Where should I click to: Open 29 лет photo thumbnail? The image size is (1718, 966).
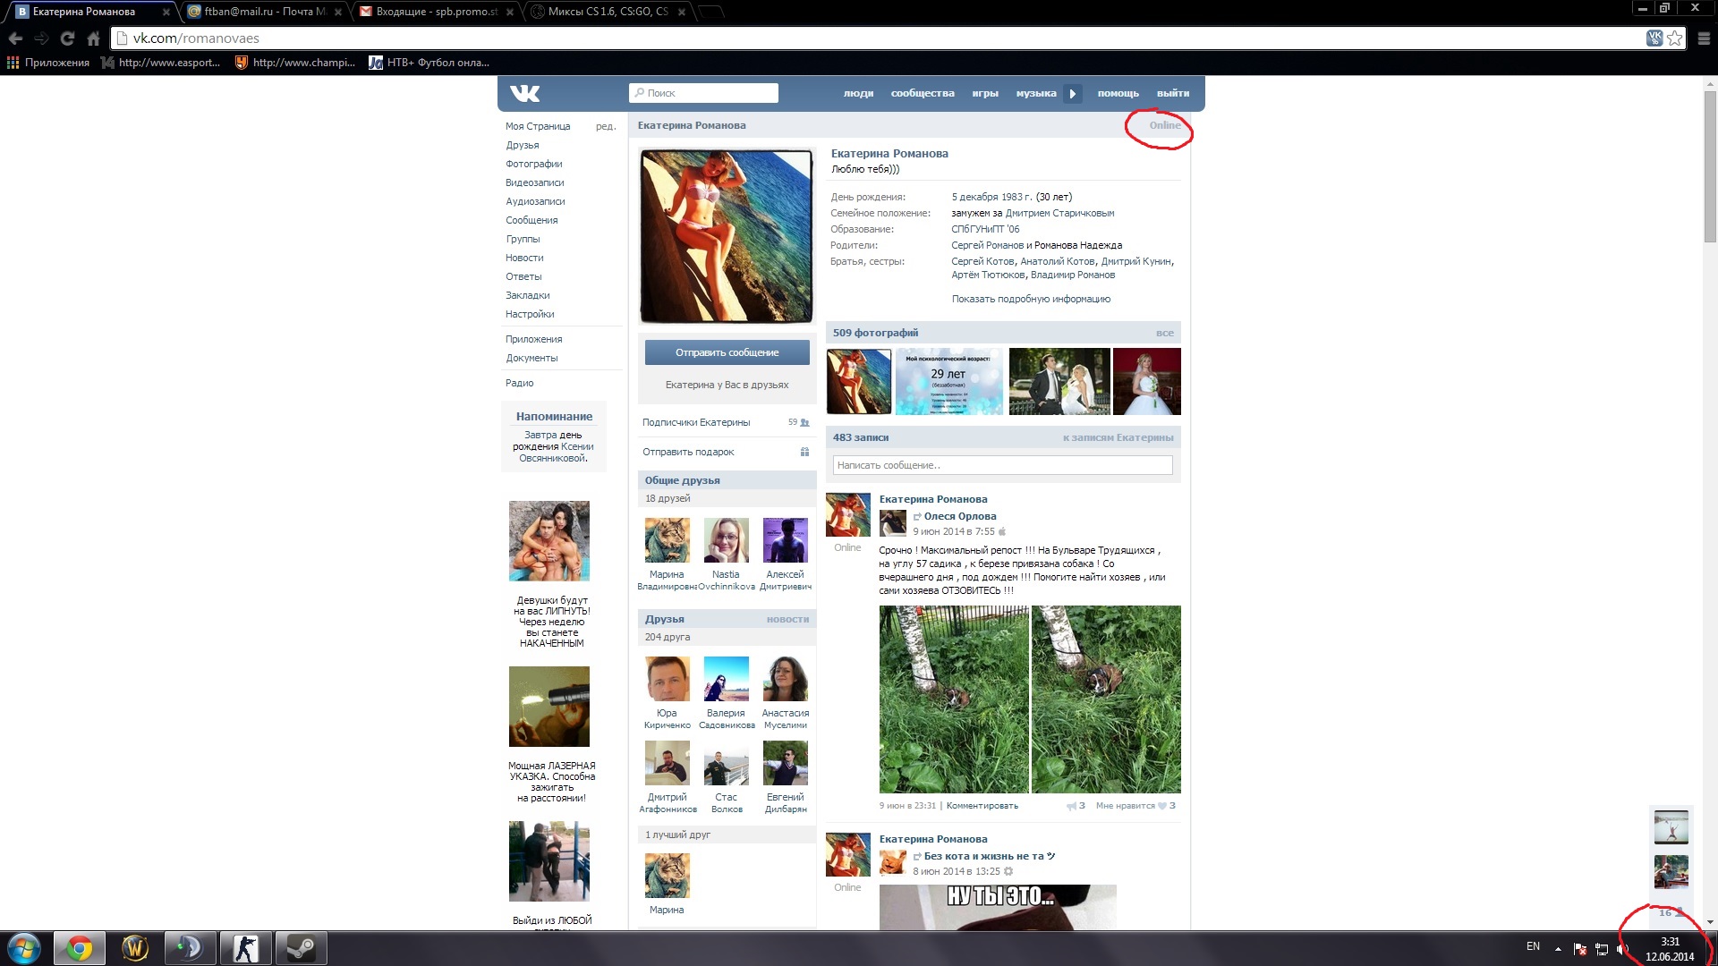pyautogui.click(x=949, y=382)
